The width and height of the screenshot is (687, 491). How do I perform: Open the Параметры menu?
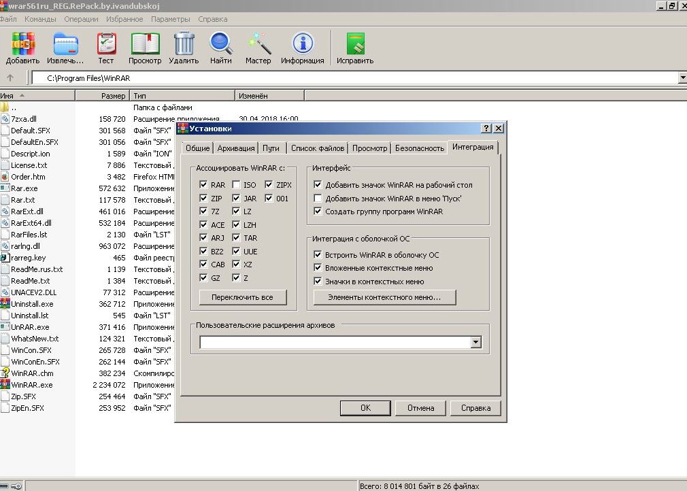pyautogui.click(x=171, y=19)
